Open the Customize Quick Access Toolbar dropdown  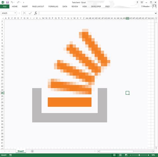[24, 2]
